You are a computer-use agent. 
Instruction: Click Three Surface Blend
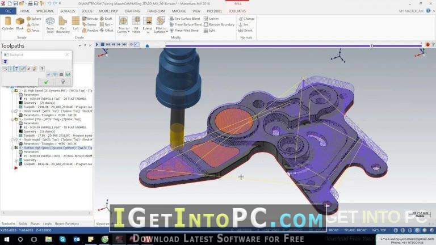186,24
